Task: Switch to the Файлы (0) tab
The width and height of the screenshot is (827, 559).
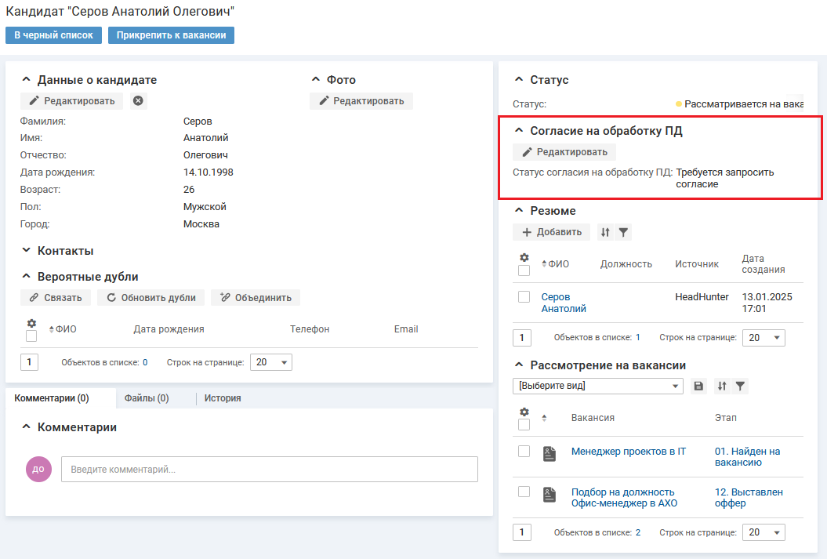Action: 147,398
